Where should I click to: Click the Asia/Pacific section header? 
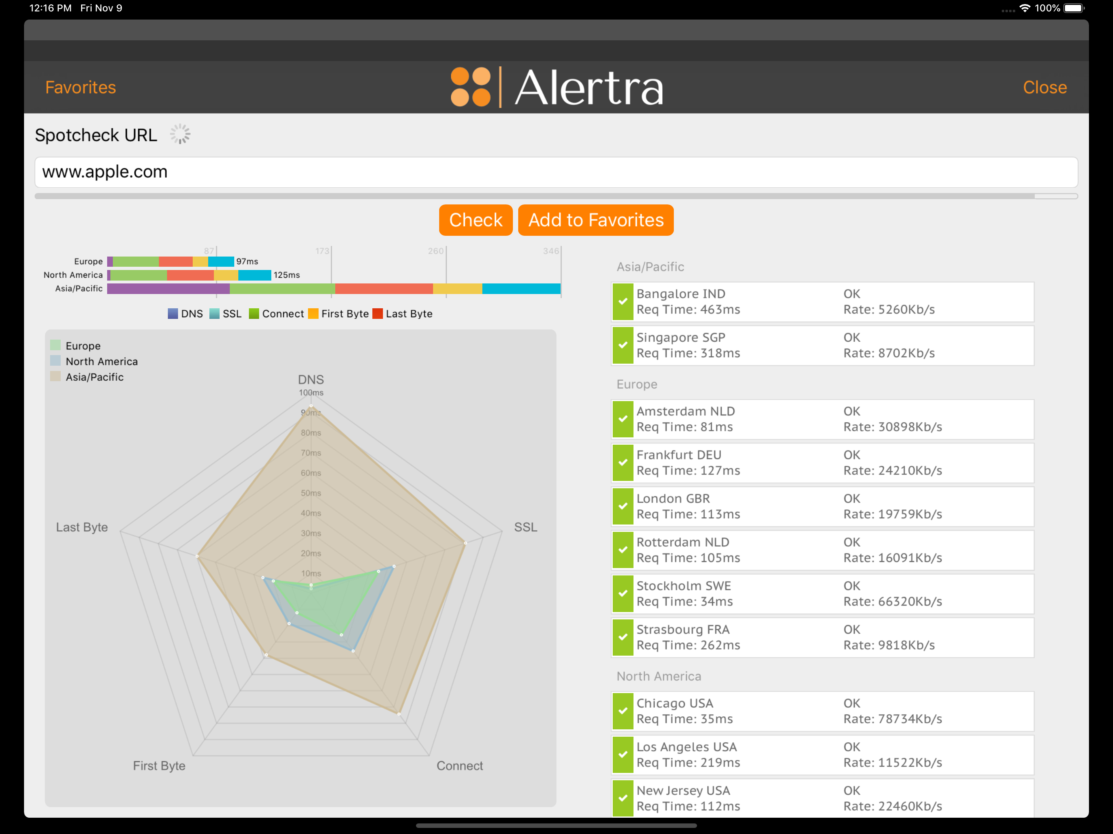650,267
